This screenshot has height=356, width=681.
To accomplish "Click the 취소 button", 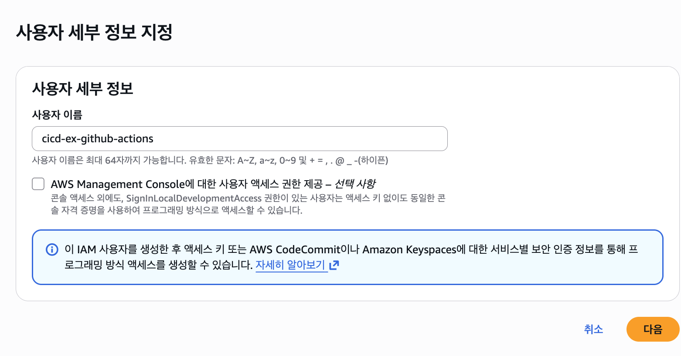I will click(593, 329).
